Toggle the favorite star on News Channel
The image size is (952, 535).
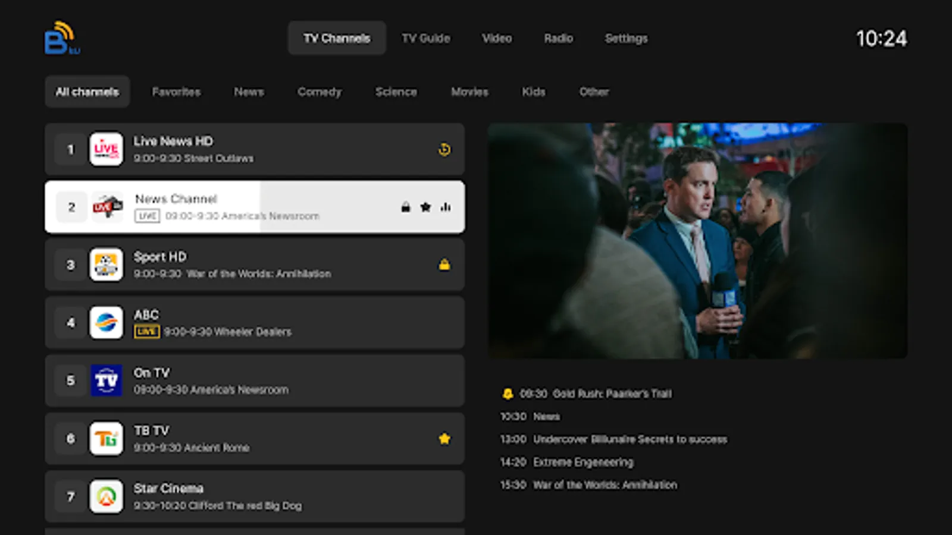tap(425, 207)
